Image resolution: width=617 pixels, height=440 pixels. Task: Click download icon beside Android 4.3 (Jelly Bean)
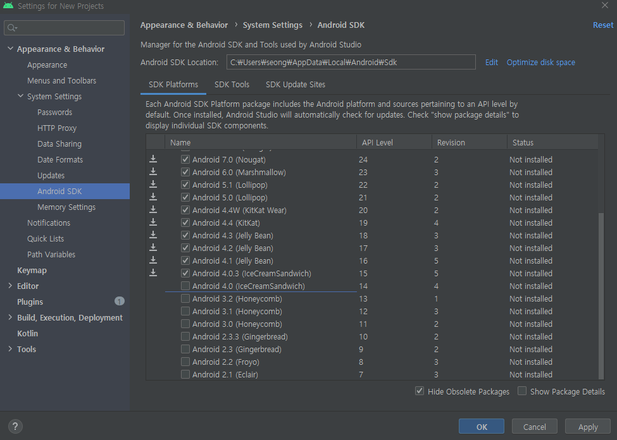tap(153, 235)
